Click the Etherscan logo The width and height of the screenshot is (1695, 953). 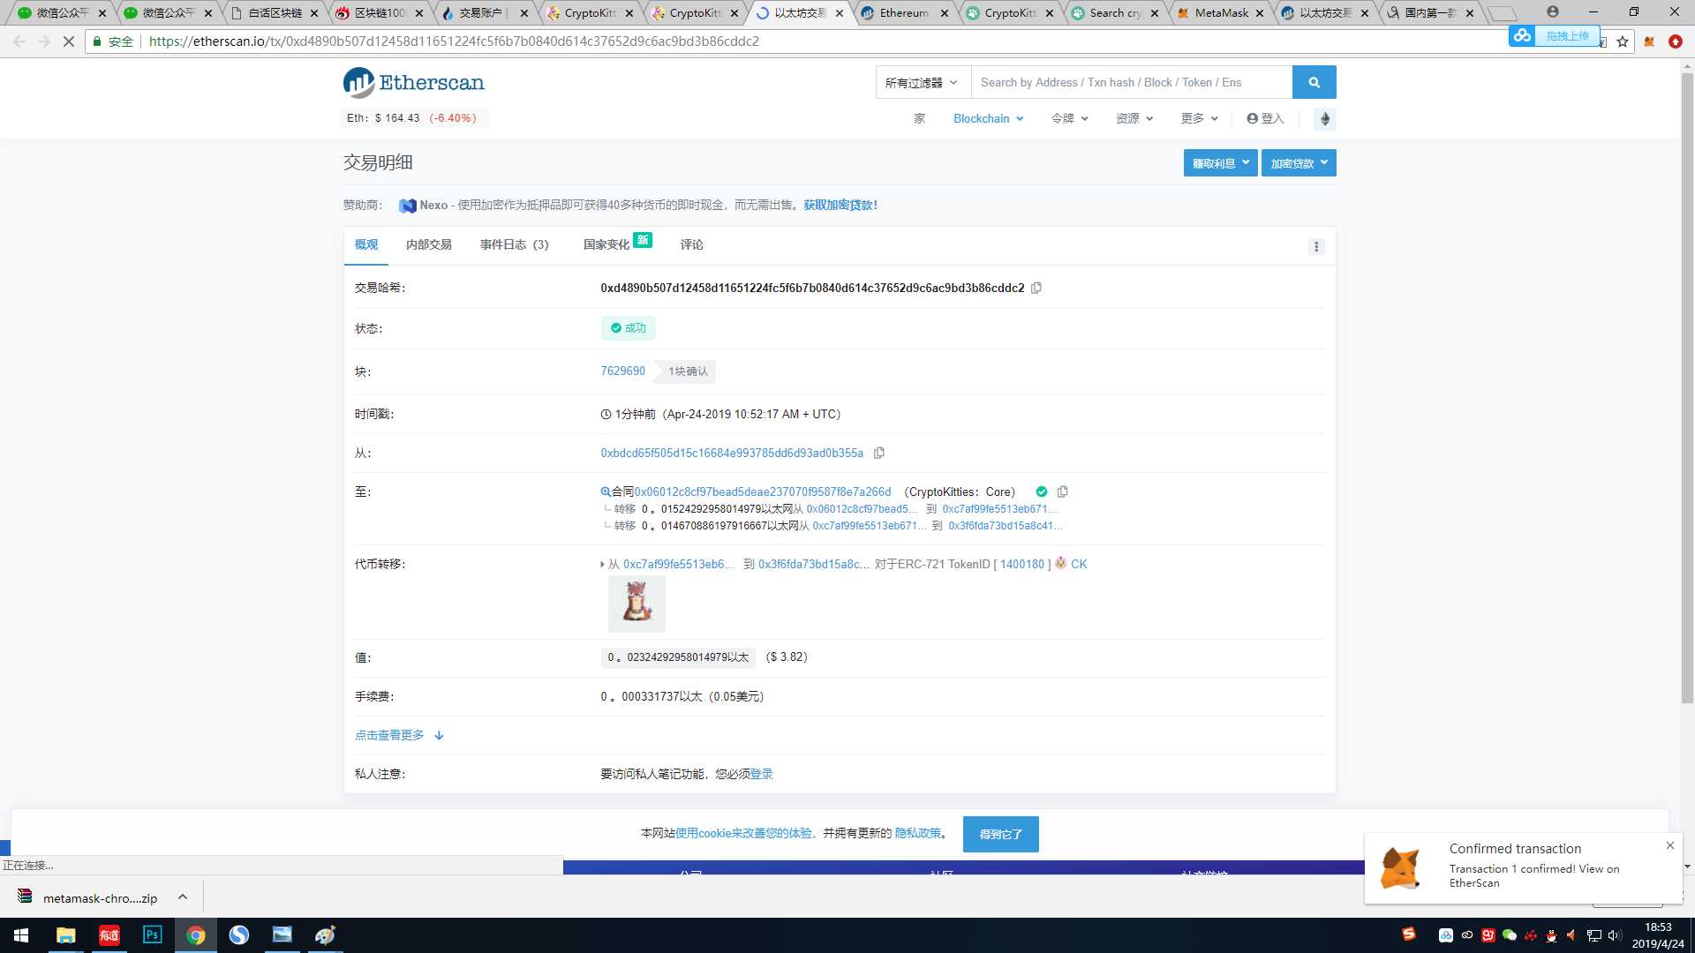pos(414,83)
